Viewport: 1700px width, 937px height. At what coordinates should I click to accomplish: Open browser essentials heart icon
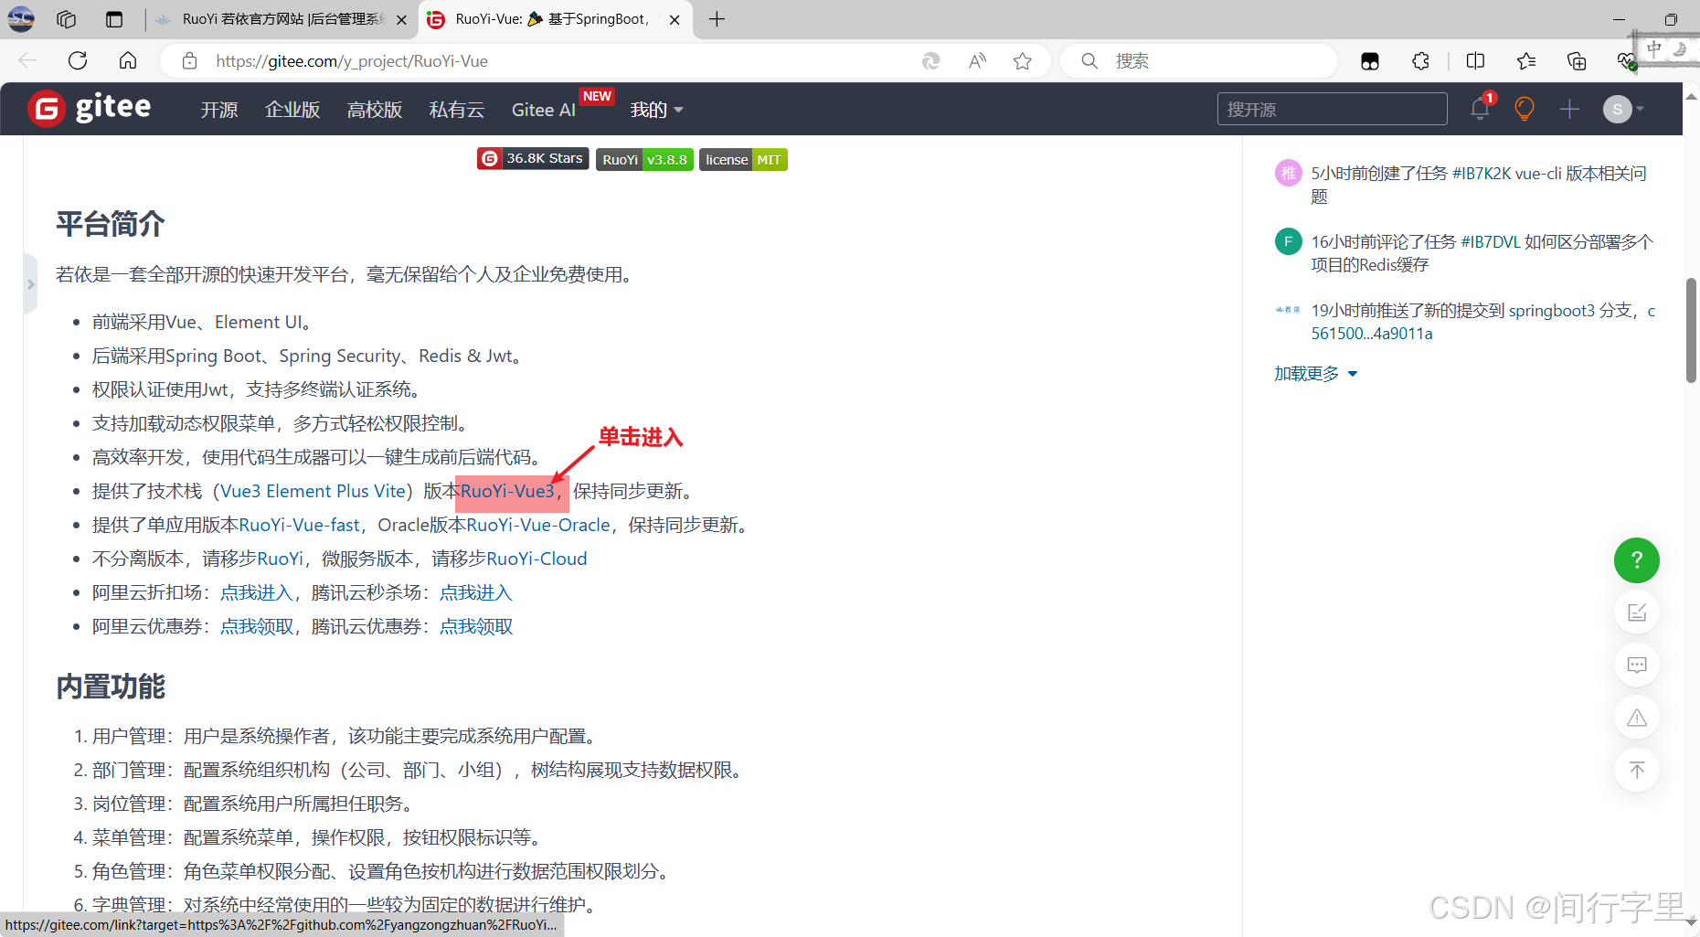coord(1626,60)
